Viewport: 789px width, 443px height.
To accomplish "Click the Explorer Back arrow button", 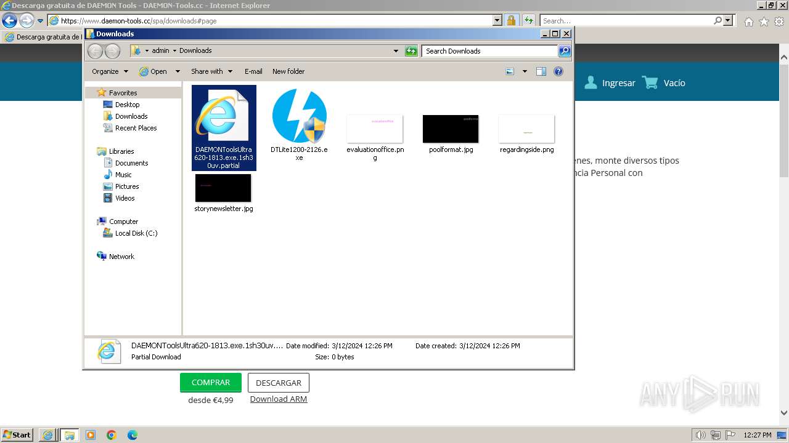I will click(x=95, y=51).
